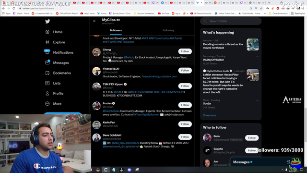307x173 pixels.
Task: Follow Dave Goldblatt
Action: pos(185,137)
